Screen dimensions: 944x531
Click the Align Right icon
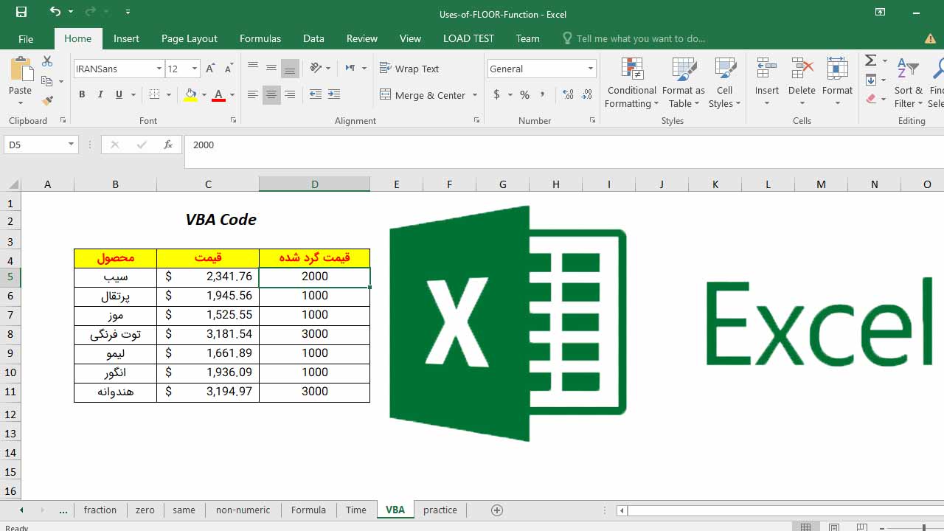click(290, 94)
